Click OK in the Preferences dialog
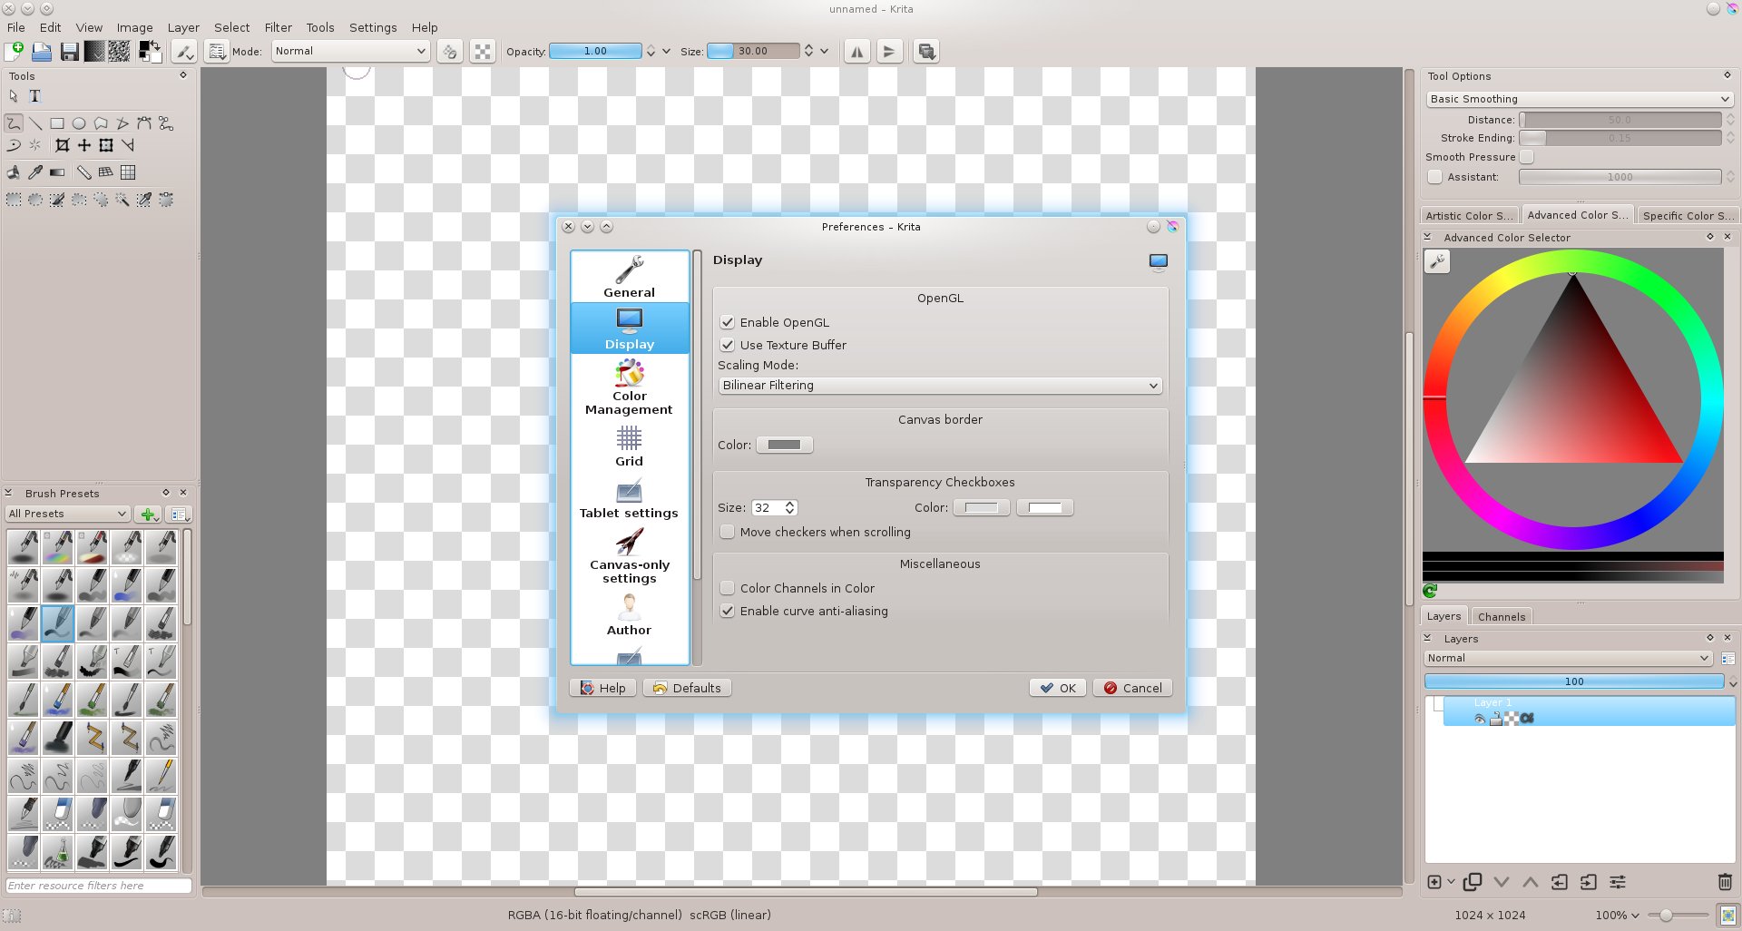Viewport: 1742px width, 931px height. coord(1059,689)
